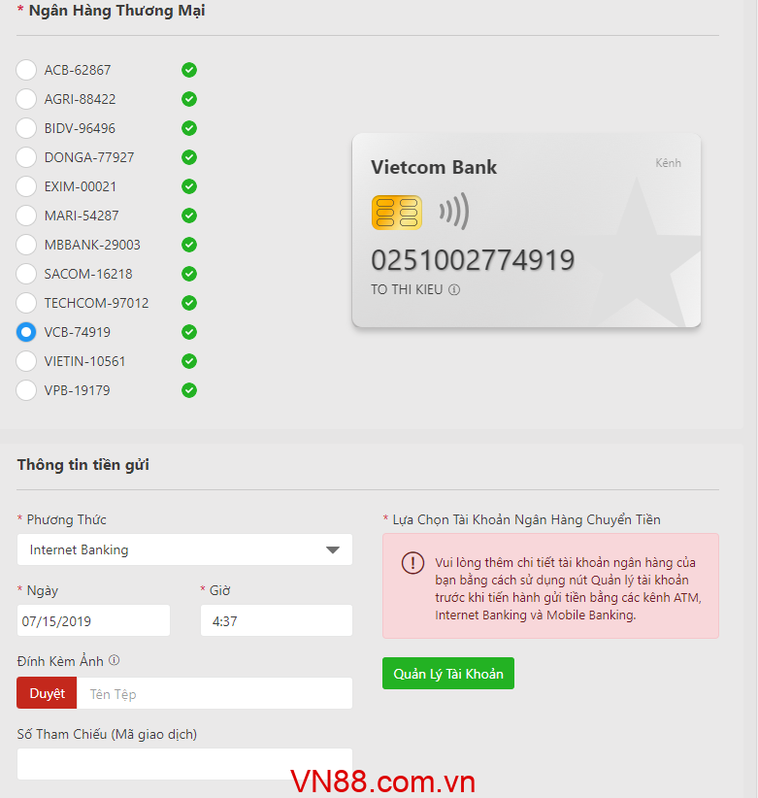
Task: Select MBBANK-29003 radio button
Action: click(x=26, y=245)
